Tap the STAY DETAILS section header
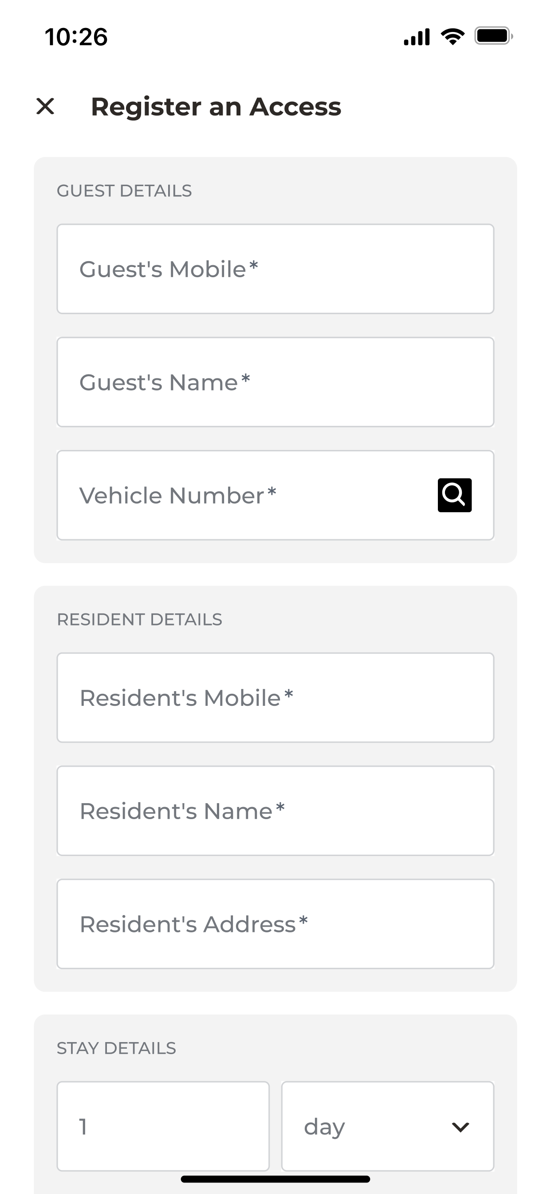 [116, 1048]
